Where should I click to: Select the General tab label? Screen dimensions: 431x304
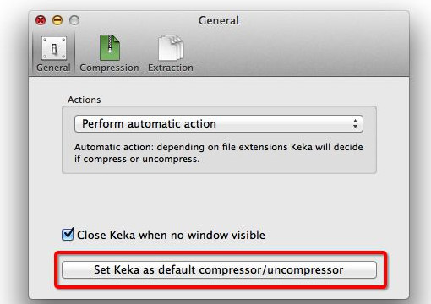[x=53, y=68]
